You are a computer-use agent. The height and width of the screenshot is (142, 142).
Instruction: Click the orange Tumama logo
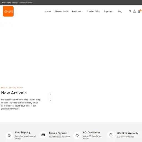coord(8,11)
